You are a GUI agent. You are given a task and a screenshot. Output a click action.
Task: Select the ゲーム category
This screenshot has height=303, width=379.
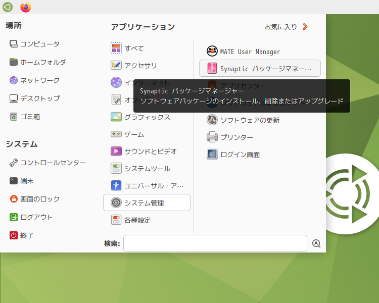147,134
